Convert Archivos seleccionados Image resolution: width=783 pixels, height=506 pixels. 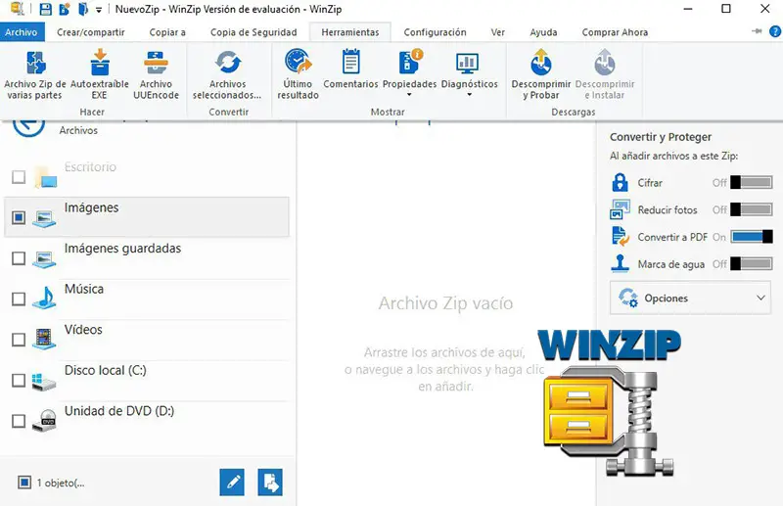[x=227, y=75]
